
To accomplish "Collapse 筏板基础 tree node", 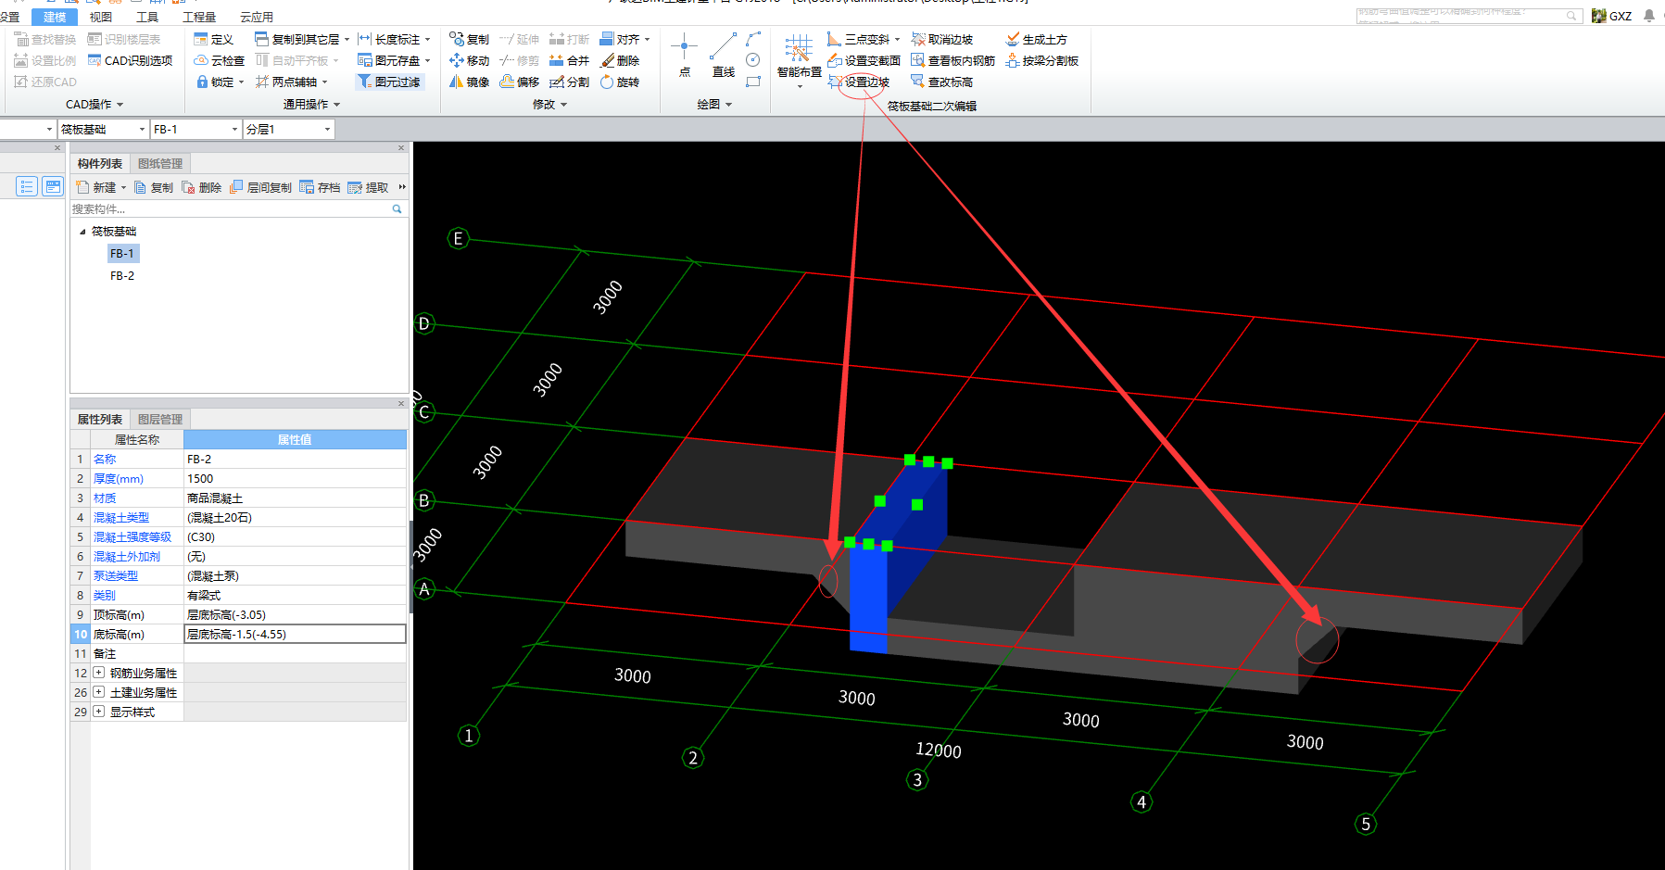I will pyautogui.click(x=82, y=232).
